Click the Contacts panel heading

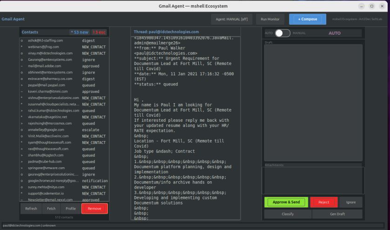click(x=30, y=32)
